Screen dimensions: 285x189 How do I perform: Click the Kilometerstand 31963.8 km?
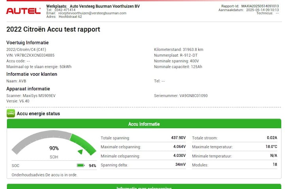click(x=178, y=50)
